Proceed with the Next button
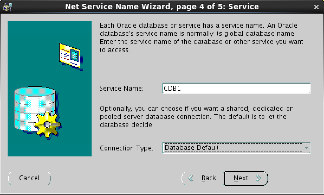 click(x=246, y=178)
